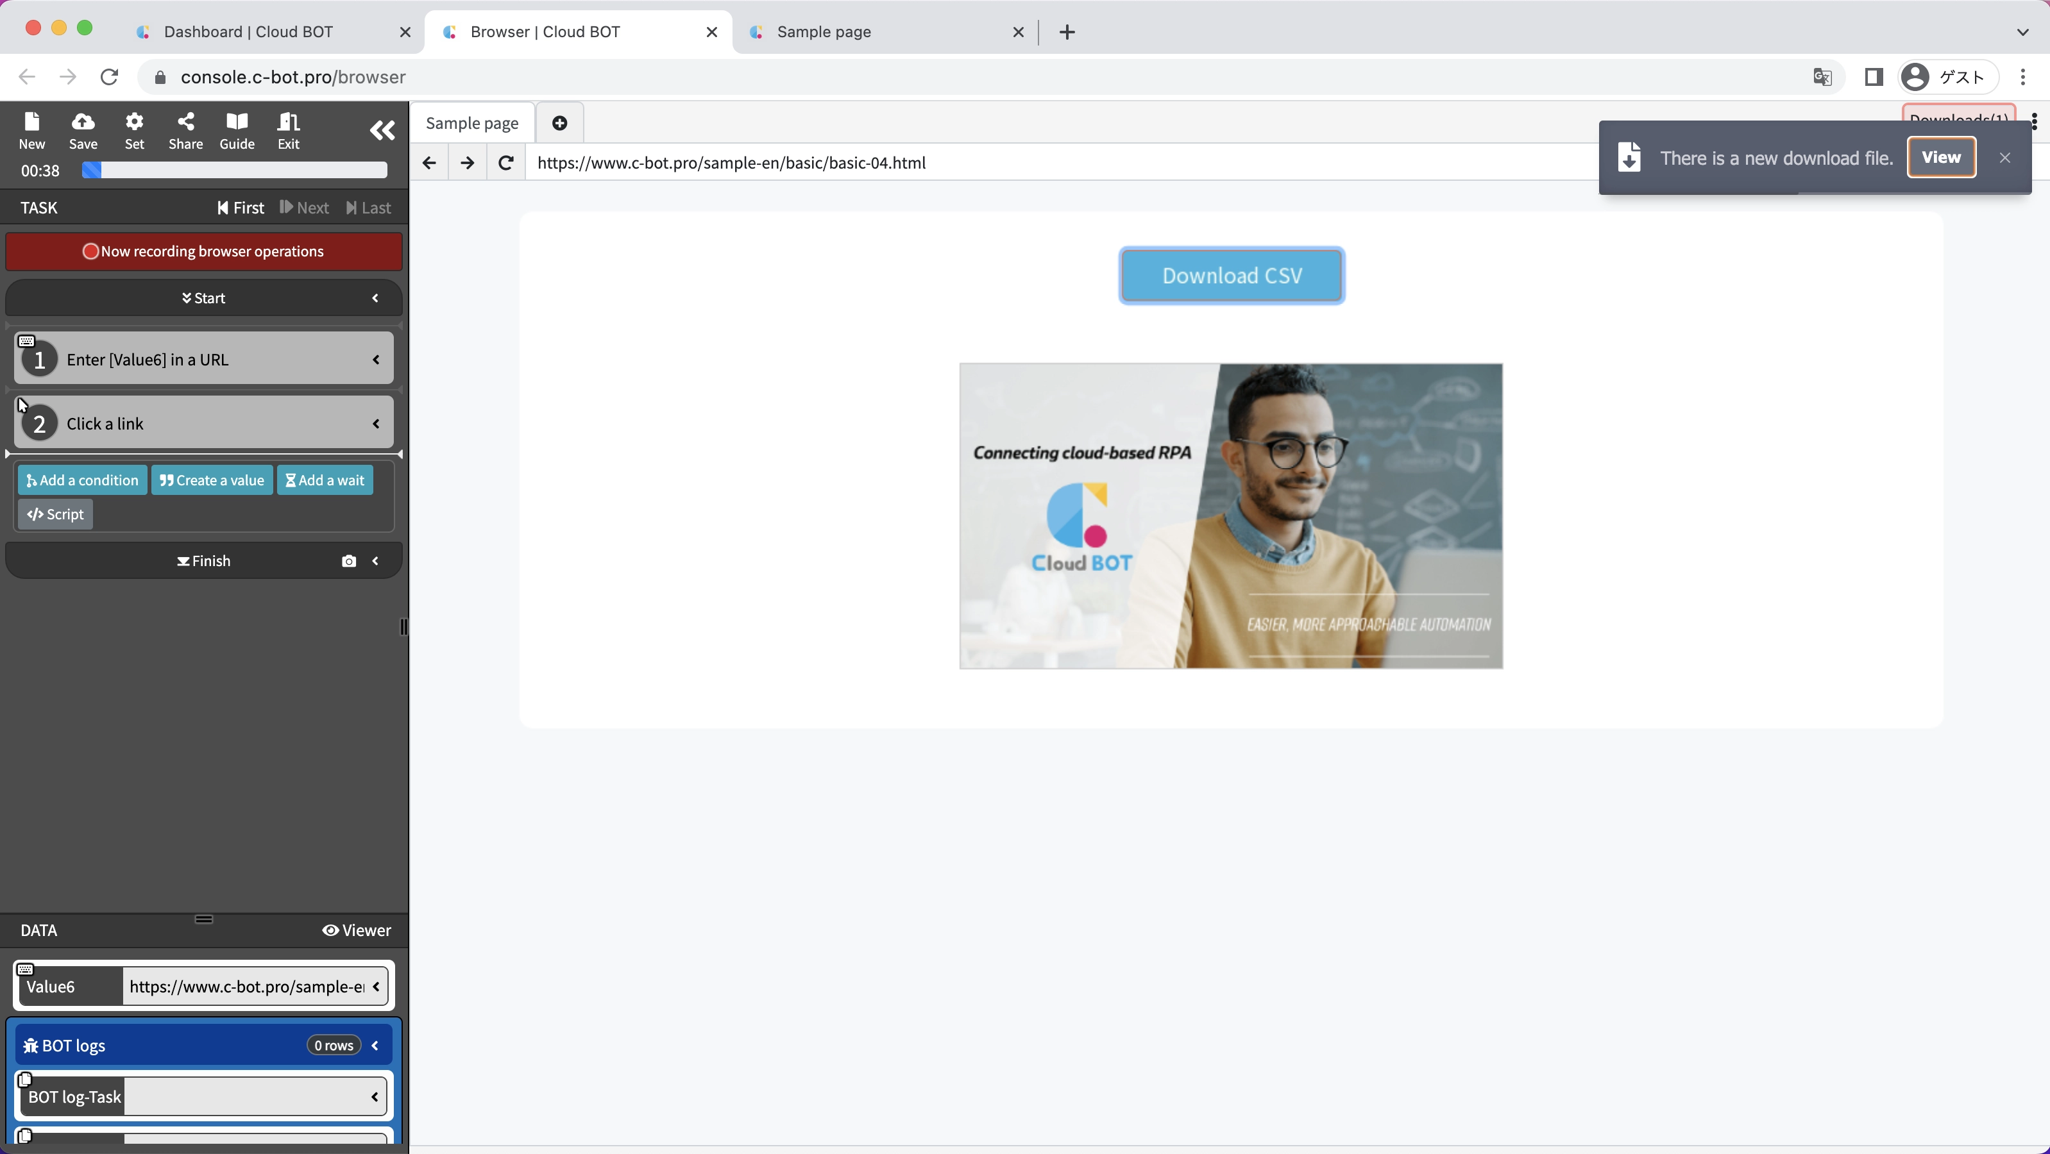Click the camera icon on Finish row

pyautogui.click(x=348, y=562)
